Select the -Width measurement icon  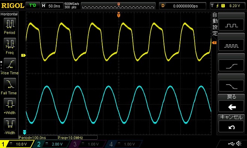pos(10,124)
